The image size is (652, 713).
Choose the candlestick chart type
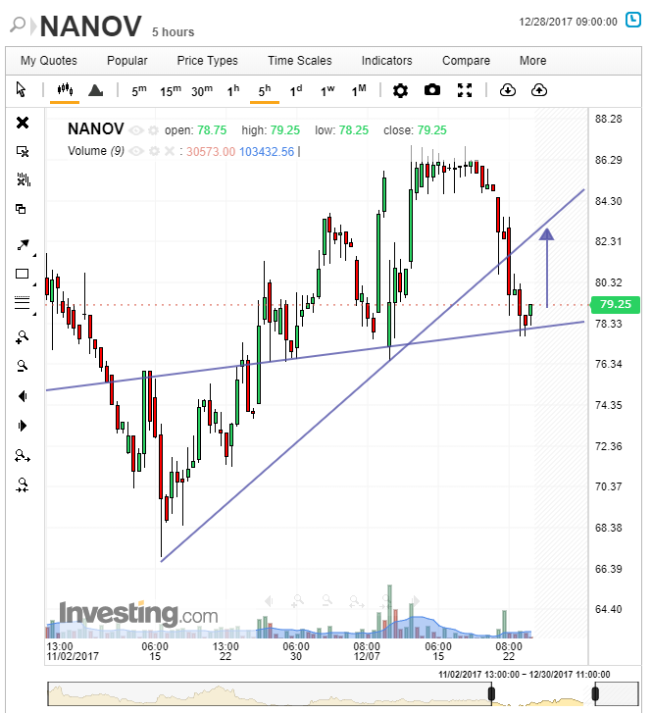click(x=65, y=89)
